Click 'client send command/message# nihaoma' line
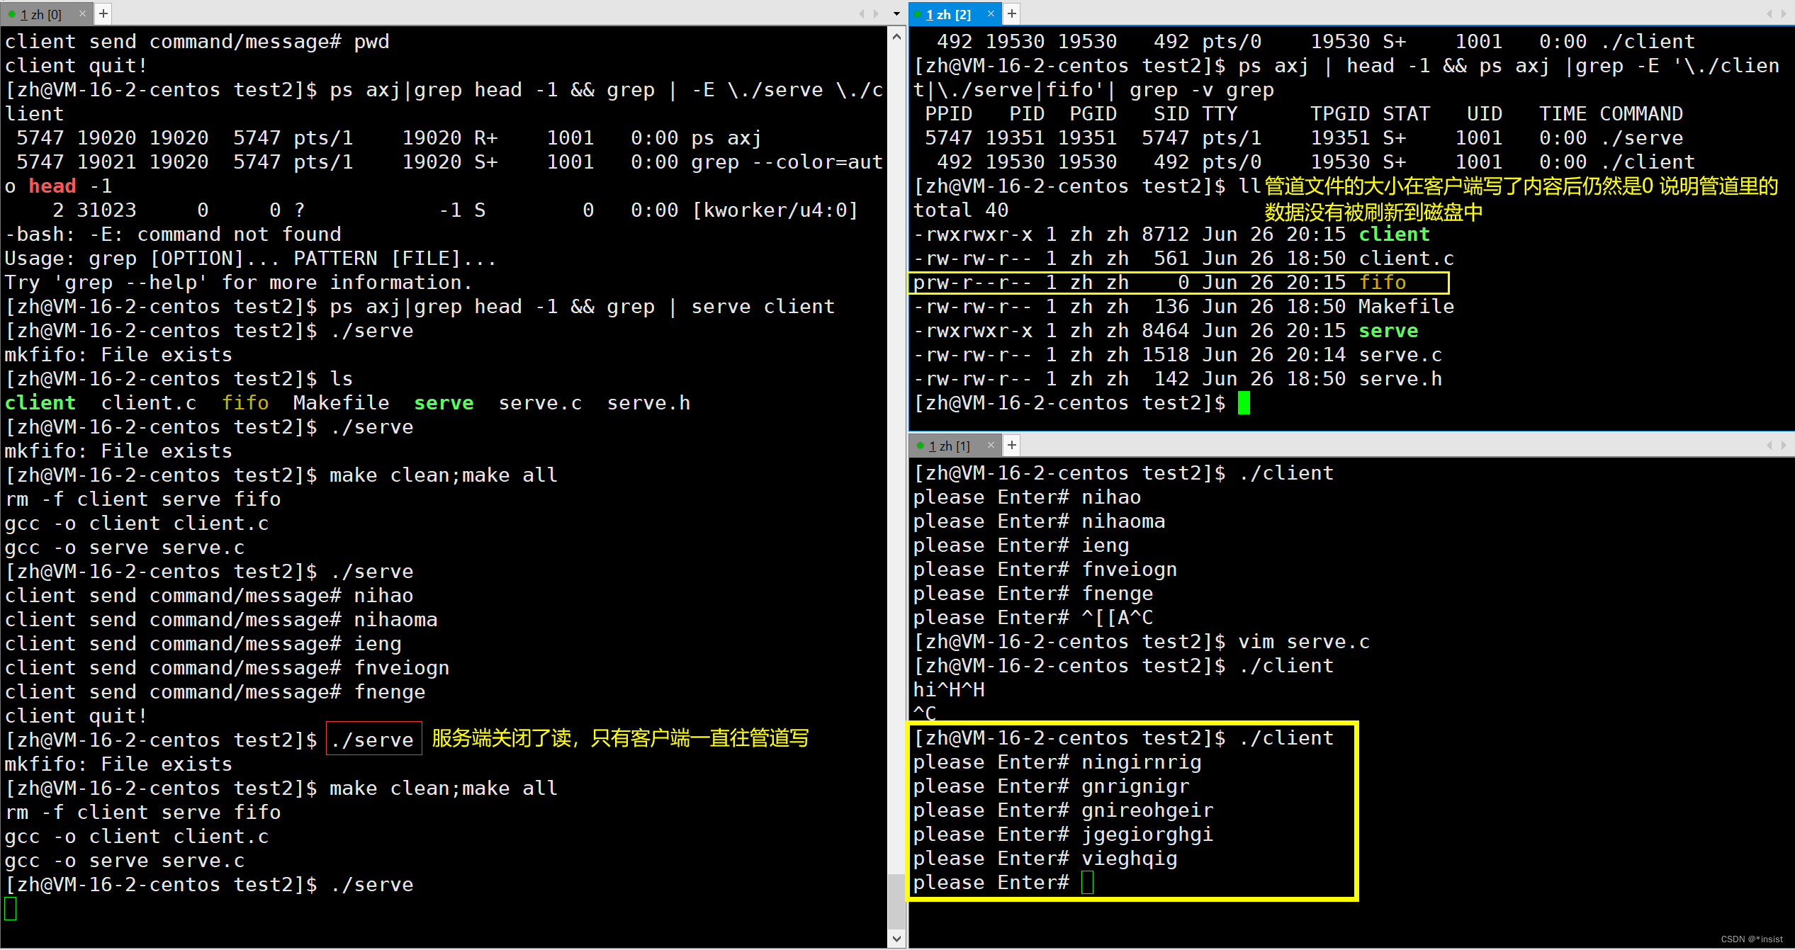 [221, 620]
